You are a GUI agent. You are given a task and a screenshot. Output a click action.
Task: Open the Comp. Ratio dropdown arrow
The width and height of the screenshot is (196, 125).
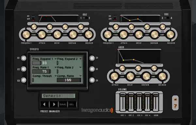click(x=80, y=76)
